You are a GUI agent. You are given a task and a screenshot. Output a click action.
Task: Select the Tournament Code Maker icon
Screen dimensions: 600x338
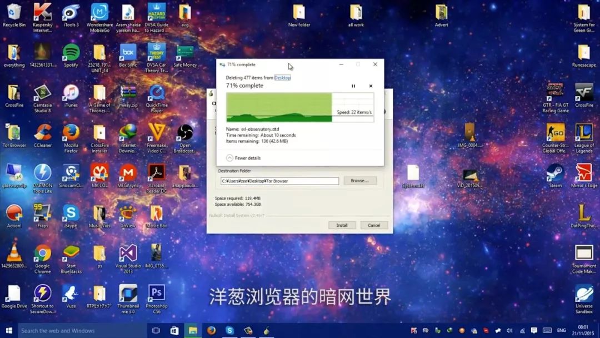point(584,259)
